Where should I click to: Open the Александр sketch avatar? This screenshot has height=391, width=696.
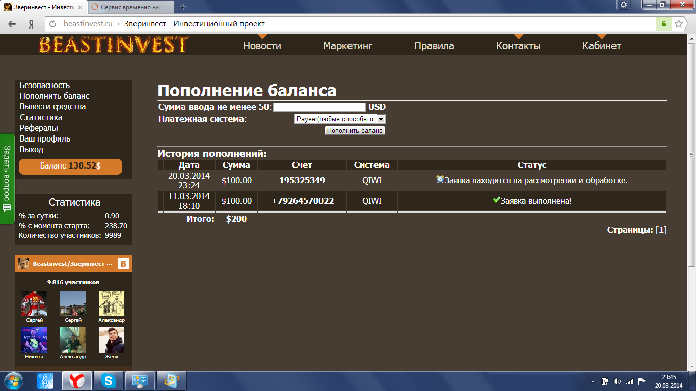112,303
